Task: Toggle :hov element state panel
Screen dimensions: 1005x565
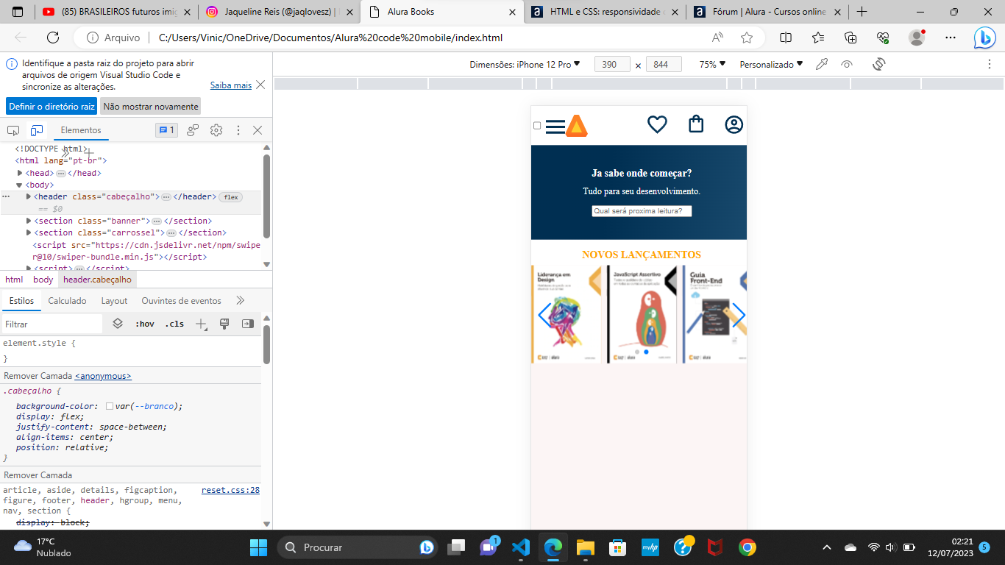Action: coord(145,324)
